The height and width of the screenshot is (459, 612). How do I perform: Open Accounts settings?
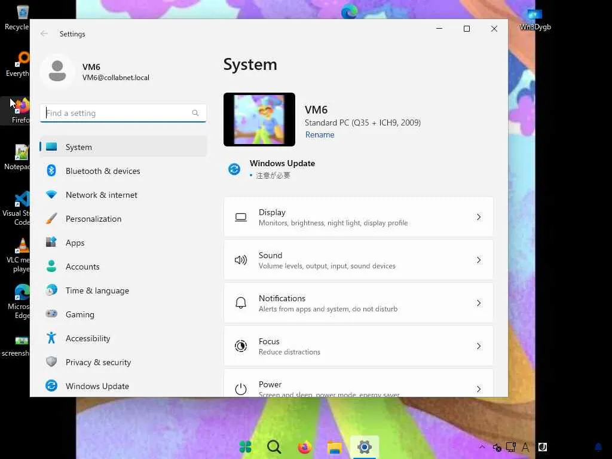pyautogui.click(x=123, y=267)
